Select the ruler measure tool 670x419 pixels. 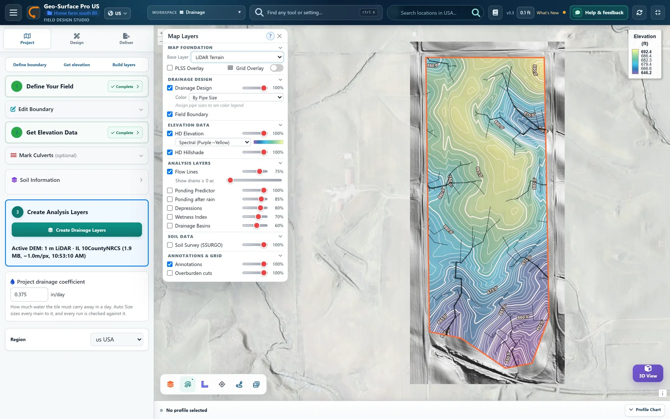coord(205,384)
